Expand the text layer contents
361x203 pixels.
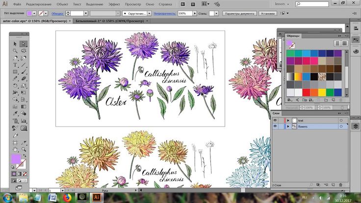click(x=288, y=120)
